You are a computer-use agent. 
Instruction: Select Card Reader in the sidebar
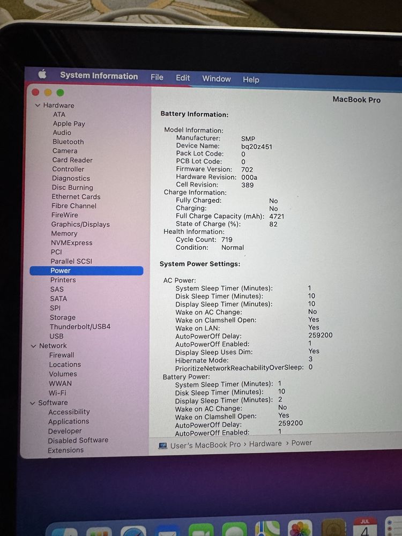coord(72,160)
